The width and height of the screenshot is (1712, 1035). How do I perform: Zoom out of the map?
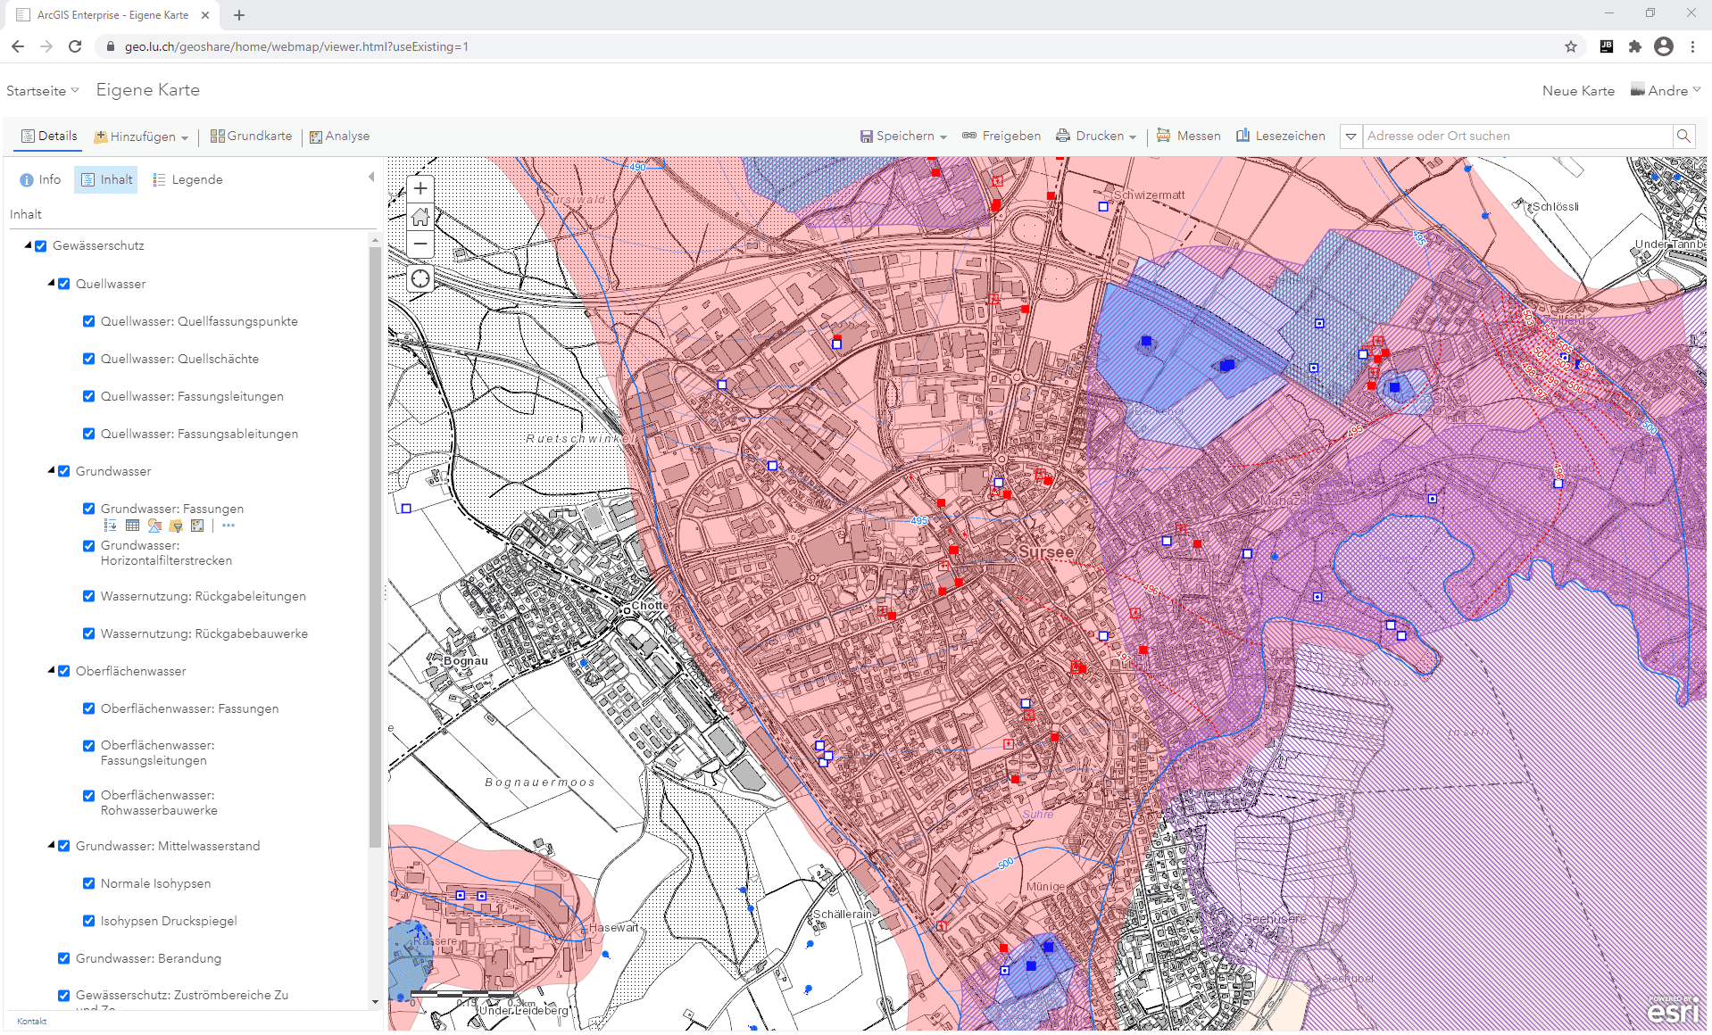click(x=420, y=244)
